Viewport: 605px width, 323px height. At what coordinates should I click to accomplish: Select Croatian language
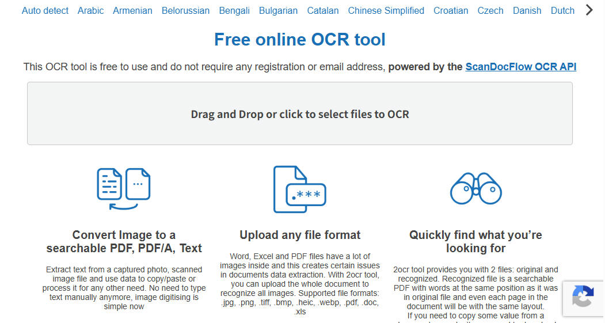[x=451, y=10]
